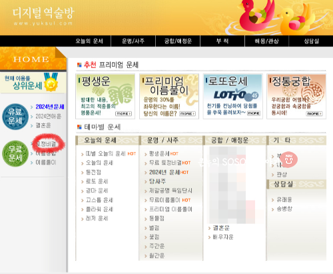Open 월간운 link
Screen dimensions: 333x274
157,255
